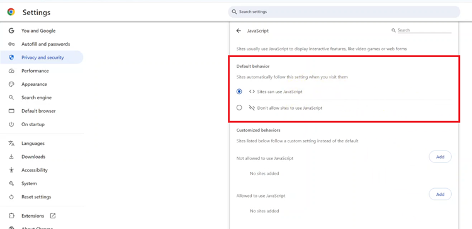
Task: Click the power icon for On startup
Action: point(11,124)
